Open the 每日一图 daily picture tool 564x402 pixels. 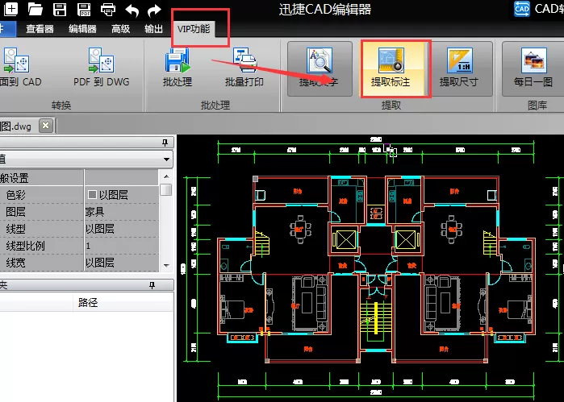pyautogui.click(x=533, y=68)
